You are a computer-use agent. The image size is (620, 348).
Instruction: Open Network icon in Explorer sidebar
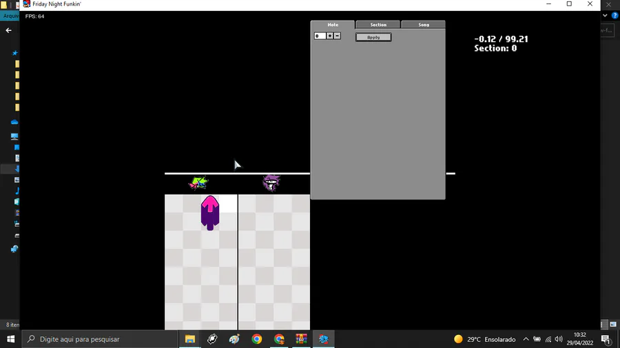(x=14, y=249)
